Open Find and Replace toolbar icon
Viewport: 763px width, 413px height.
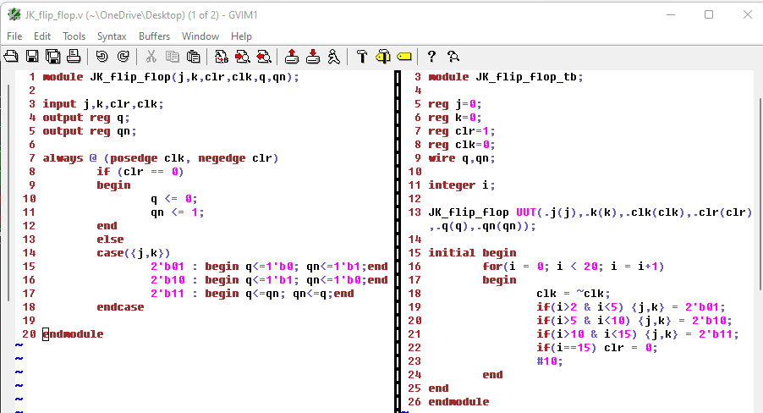(x=222, y=57)
